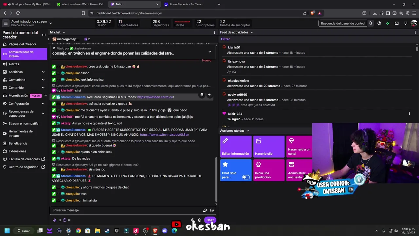Screen dimensions: 419x236
Task: Switch to StreamElements Bot Timers tab
Action: [188, 4]
